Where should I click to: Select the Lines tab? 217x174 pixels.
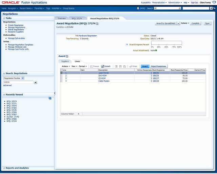(x=77, y=61)
